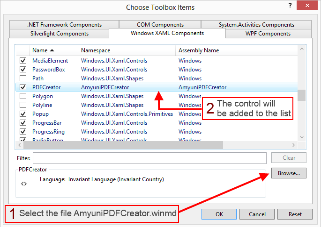Image resolution: width=321 pixels, height=227 pixels.
Task: Confirm selection with the OK button
Action: (219, 214)
